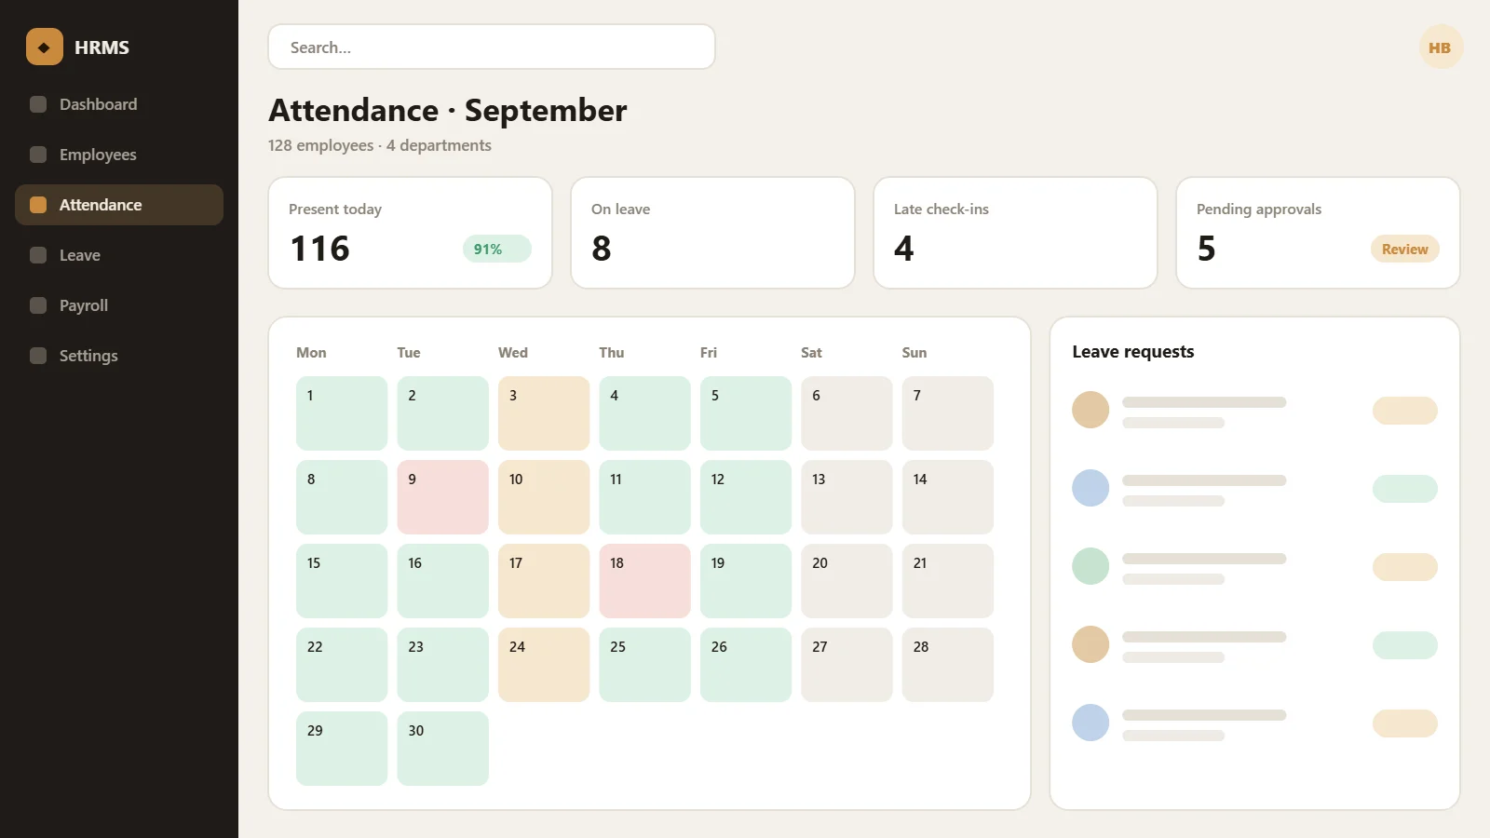This screenshot has width=1490, height=838.
Task: Pick calendar day 3
Action: (544, 413)
